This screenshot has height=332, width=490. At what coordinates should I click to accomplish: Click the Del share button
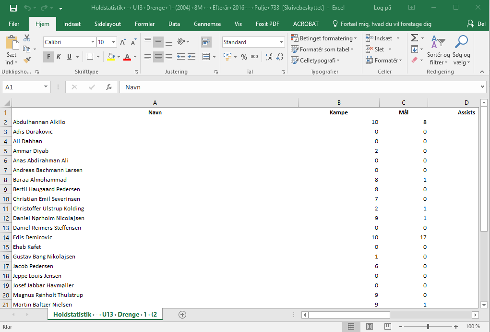(x=476, y=24)
